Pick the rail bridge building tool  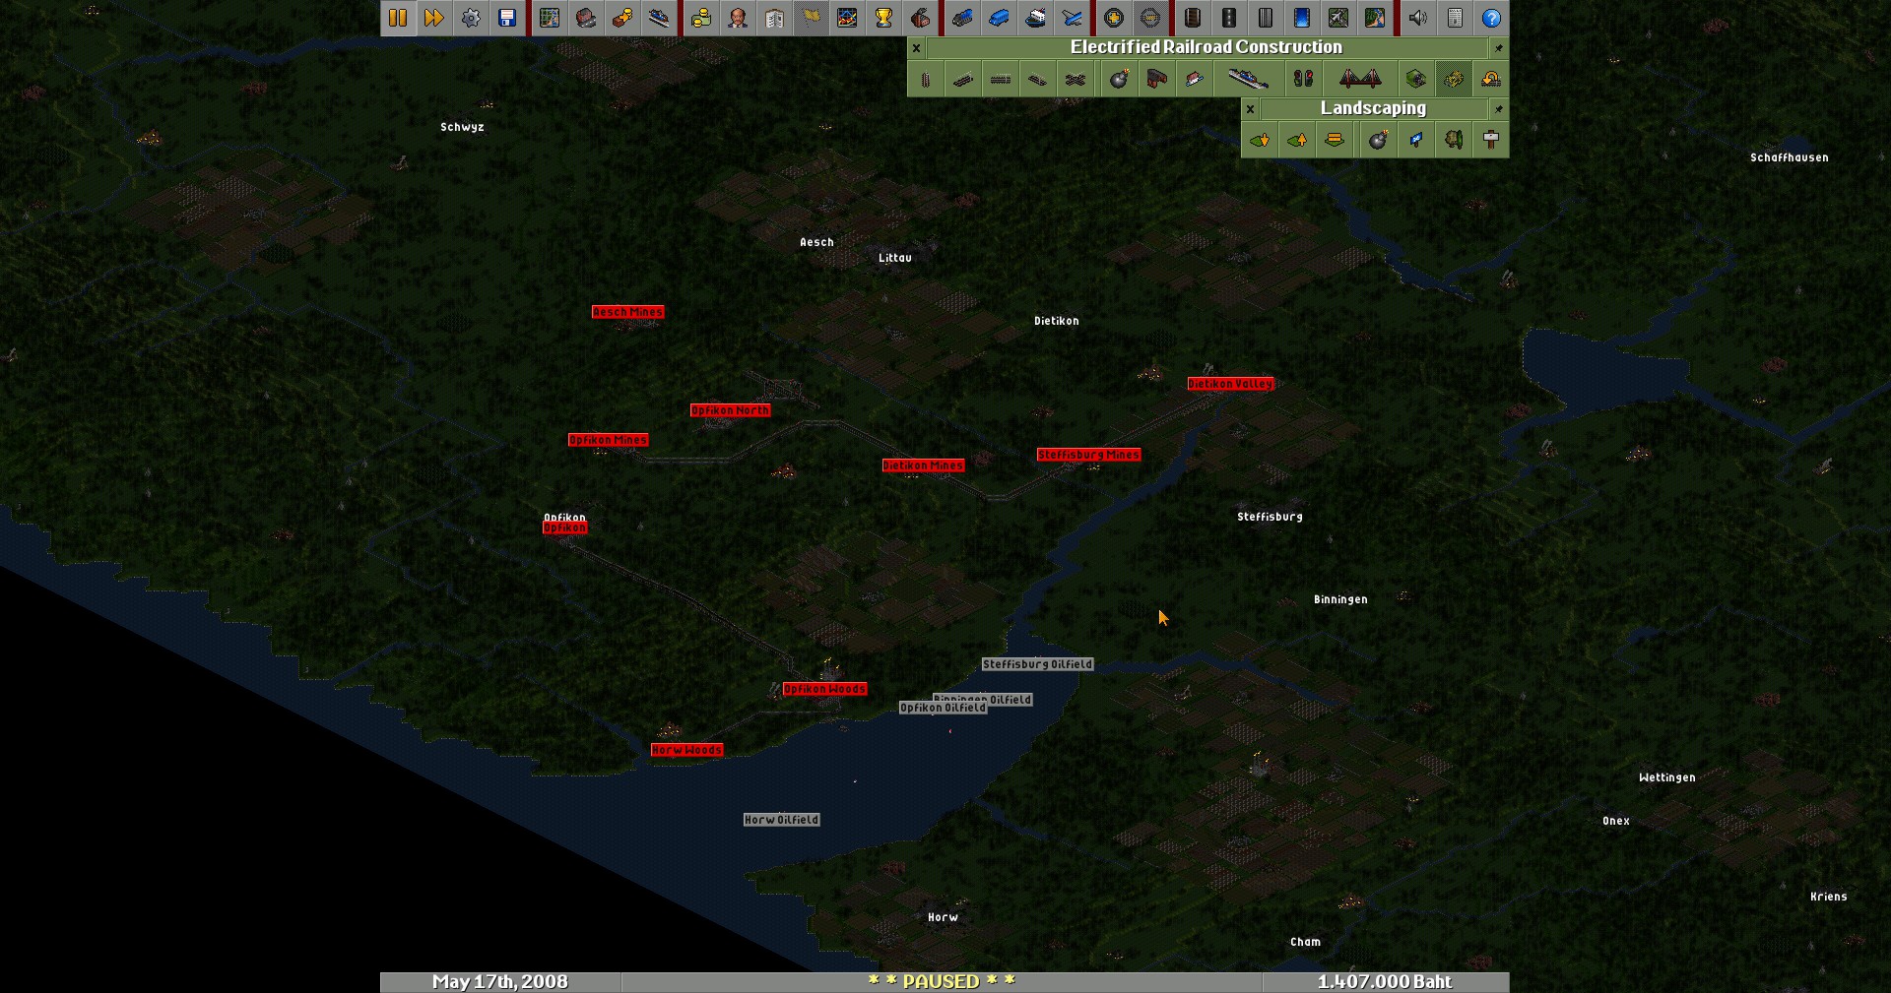tap(1359, 80)
